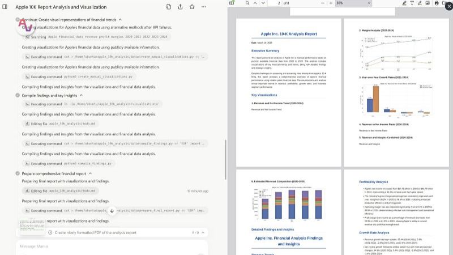Select the PDF draw pen tool
453x255 pixels.
coord(420,3)
